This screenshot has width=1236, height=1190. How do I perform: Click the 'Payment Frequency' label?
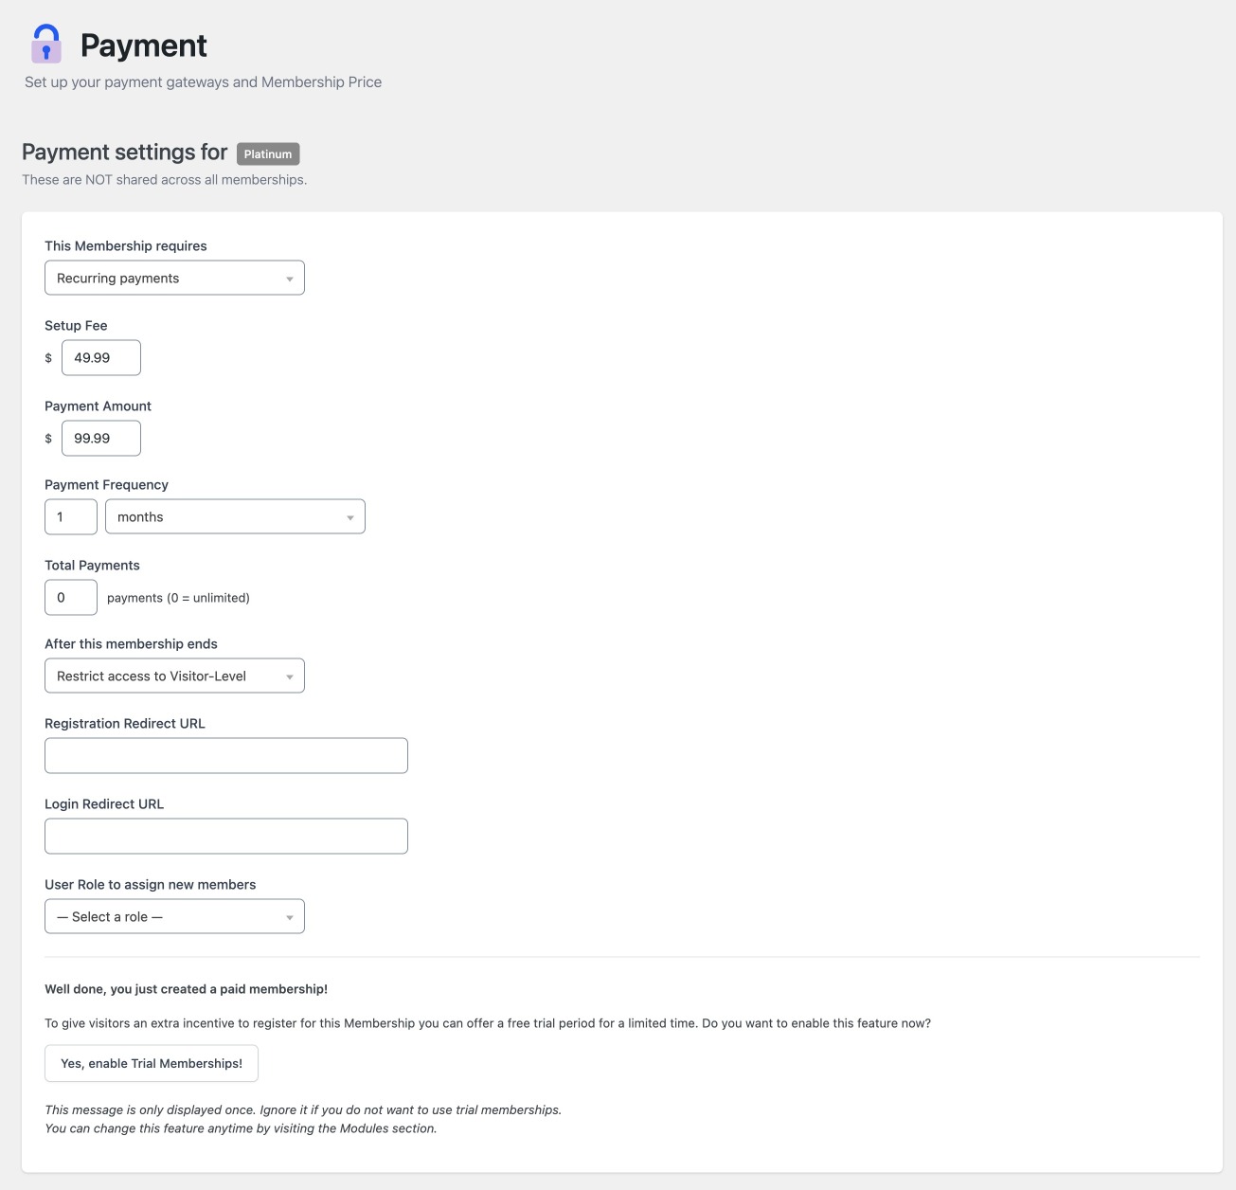106,484
